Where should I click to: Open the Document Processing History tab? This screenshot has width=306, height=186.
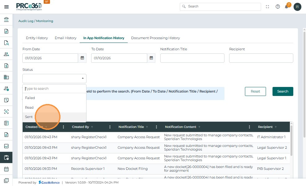tap(155, 38)
